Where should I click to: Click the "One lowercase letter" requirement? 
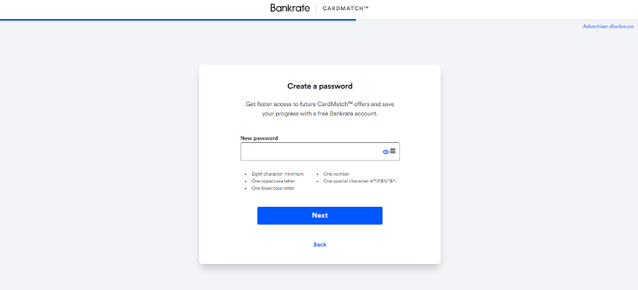[x=273, y=188]
